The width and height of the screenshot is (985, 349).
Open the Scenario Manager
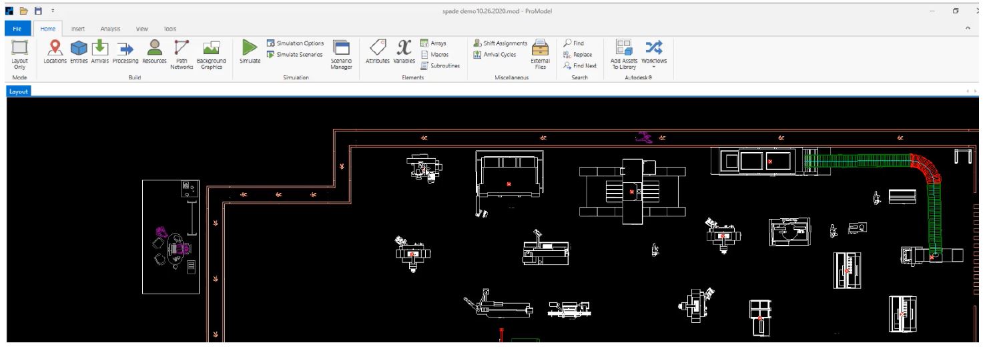341,53
